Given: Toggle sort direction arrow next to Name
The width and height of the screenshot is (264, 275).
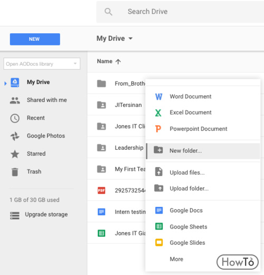Looking at the screenshot, I should pos(118,61).
